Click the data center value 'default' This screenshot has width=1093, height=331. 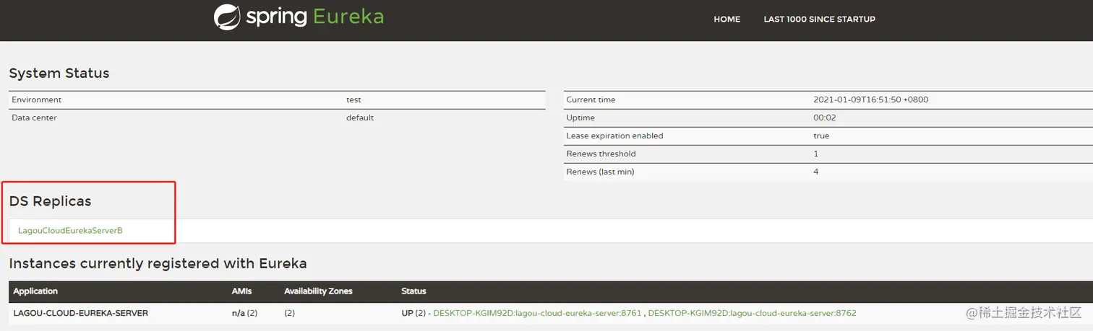tap(360, 118)
